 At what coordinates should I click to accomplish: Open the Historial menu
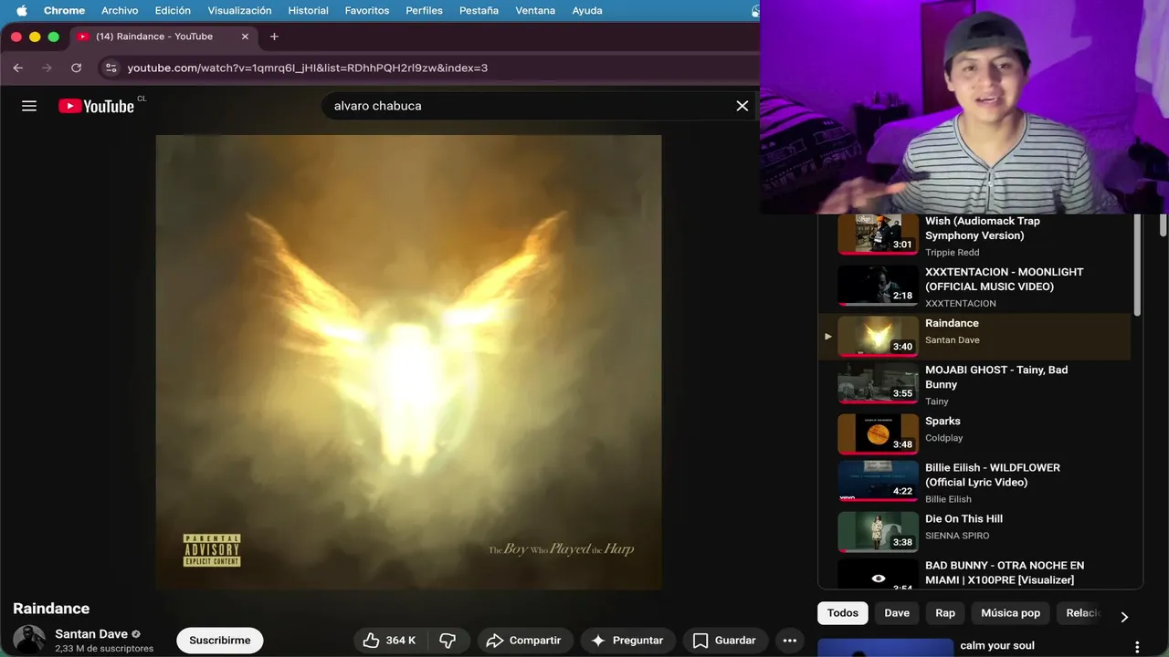point(308,10)
